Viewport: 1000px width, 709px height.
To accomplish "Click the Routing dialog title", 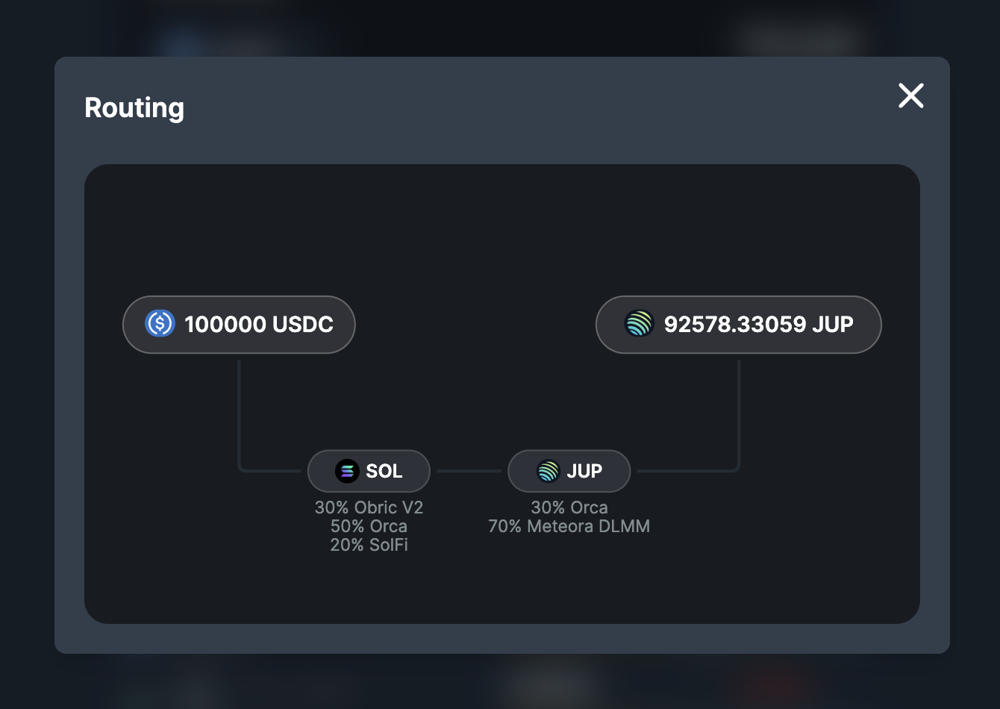I will tap(134, 107).
